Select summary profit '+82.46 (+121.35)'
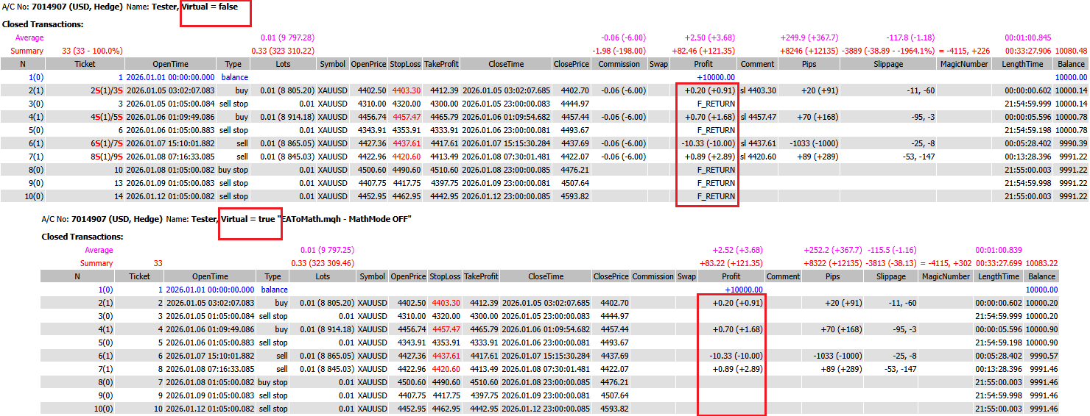 [705, 51]
